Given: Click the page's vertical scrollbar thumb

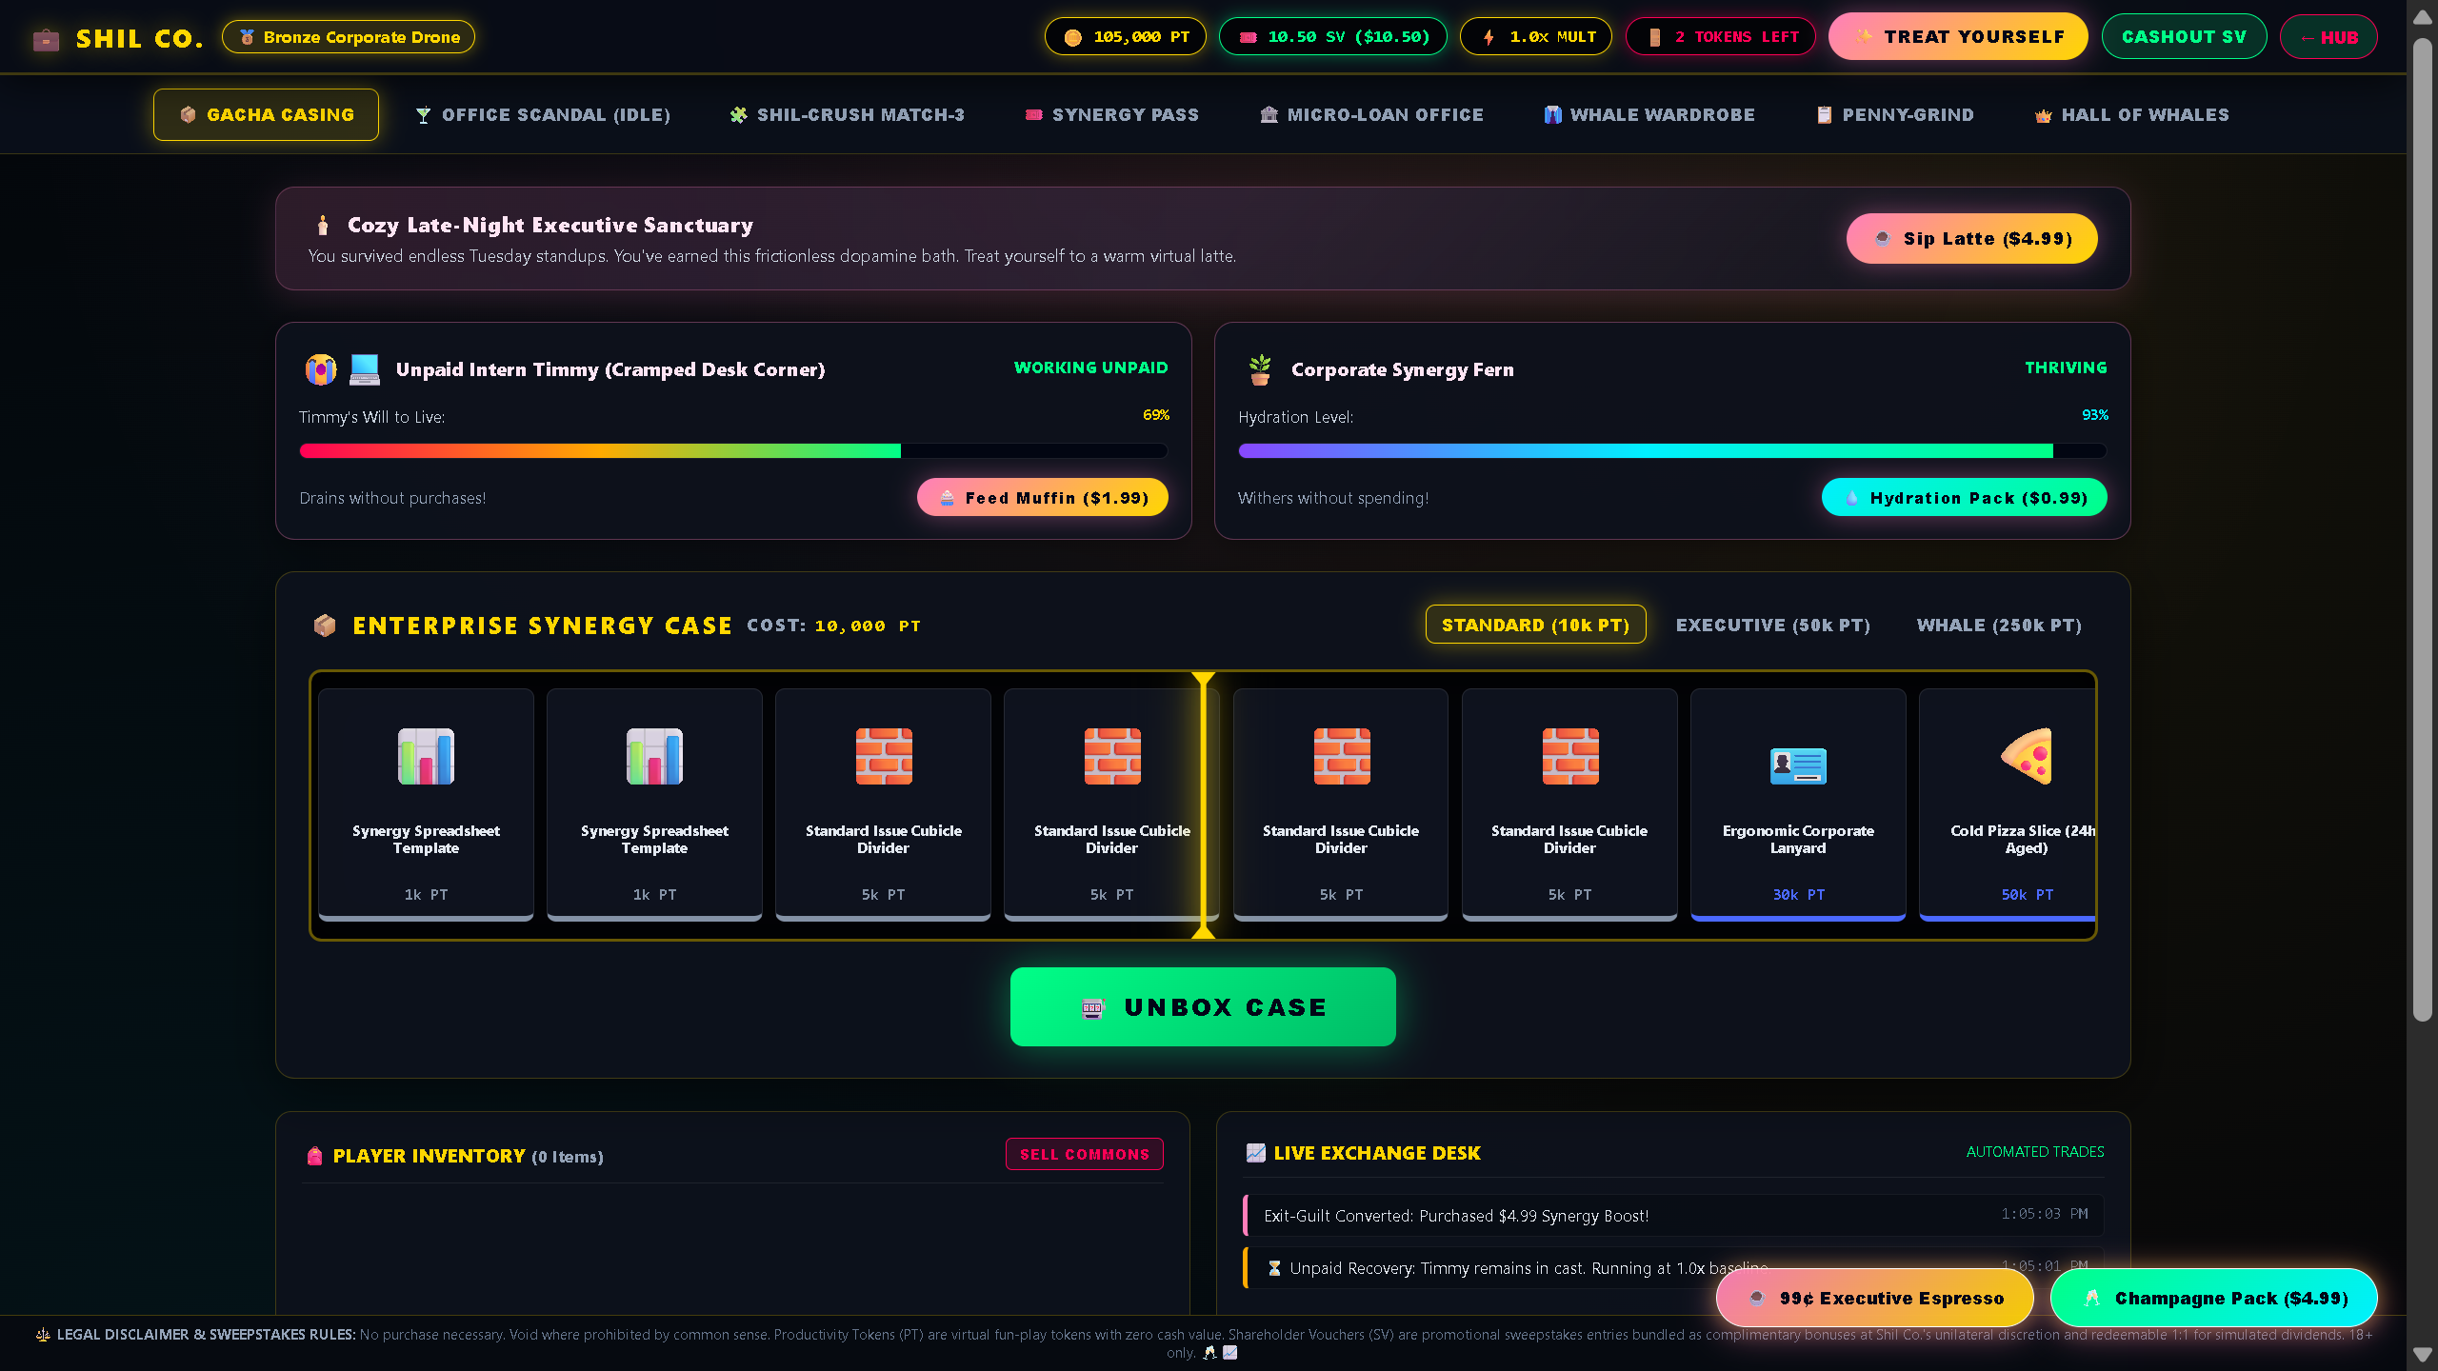Looking at the screenshot, I should (x=2423, y=529).
